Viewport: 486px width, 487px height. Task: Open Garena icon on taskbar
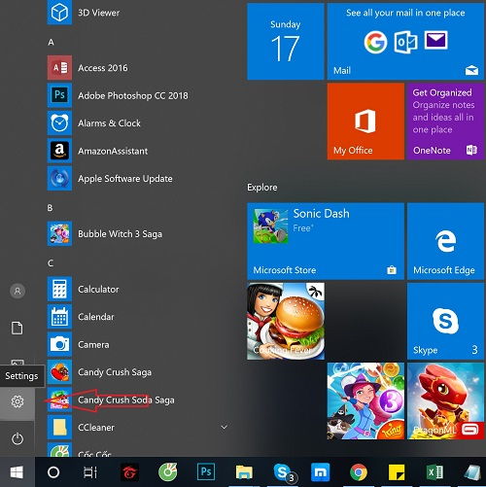coord(129,472)
